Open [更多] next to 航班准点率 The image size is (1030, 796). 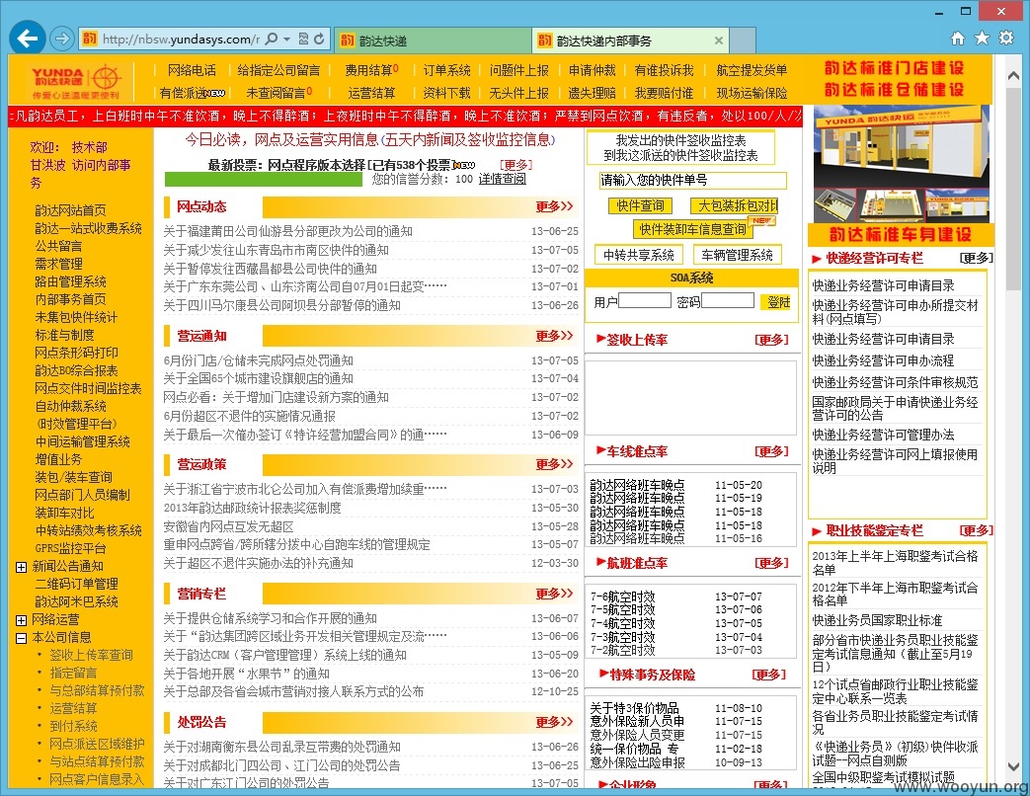(x=771, y=563)
